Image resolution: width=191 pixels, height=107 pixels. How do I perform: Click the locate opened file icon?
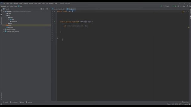point(41,9)
